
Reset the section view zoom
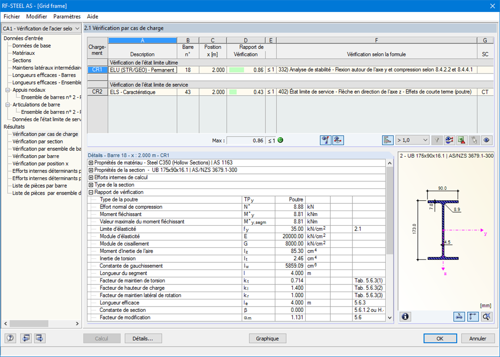pos(487,317)
